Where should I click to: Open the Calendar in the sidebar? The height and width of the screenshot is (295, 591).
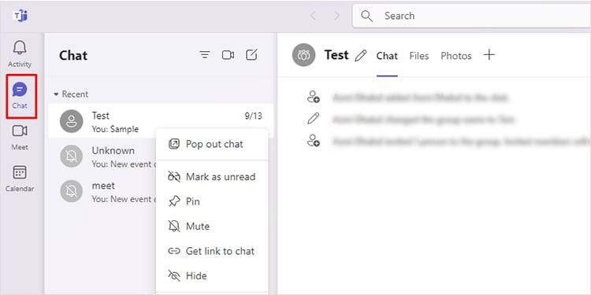click(x=20, y=179)
